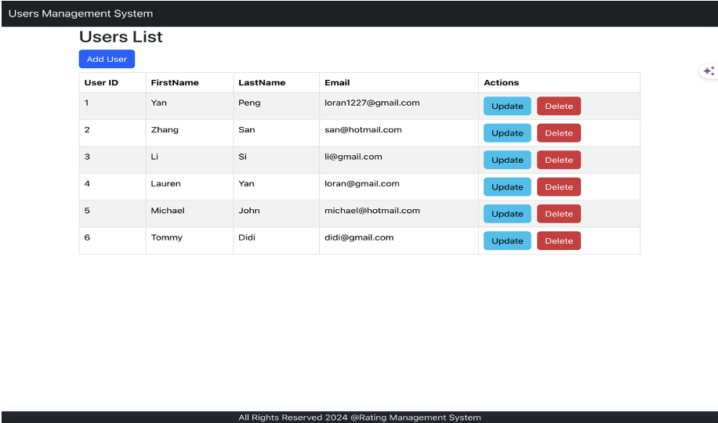The height and width of the screenshot is (423, 718).
Task: Update user Michael John
Action: 507,214
